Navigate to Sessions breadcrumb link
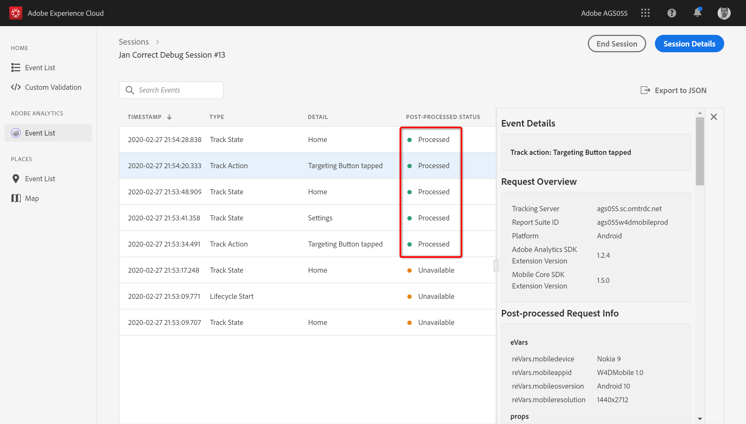746x424 pixels. click(x=134, y=42)
